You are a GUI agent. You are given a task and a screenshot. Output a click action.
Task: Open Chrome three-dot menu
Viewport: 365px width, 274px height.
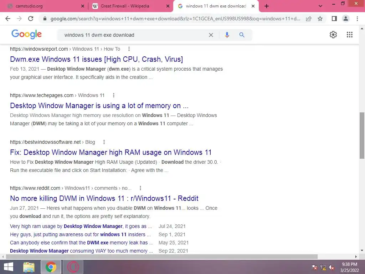(x=357, y=19)
